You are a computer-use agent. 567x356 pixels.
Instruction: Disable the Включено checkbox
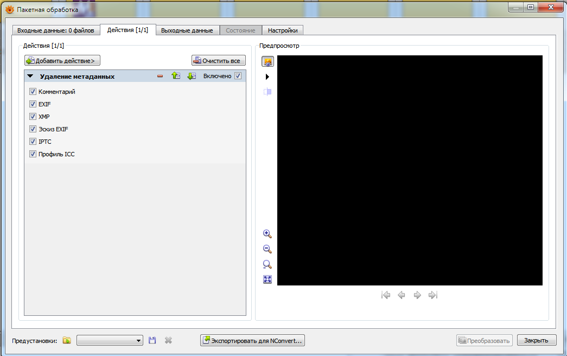[238, 77]
